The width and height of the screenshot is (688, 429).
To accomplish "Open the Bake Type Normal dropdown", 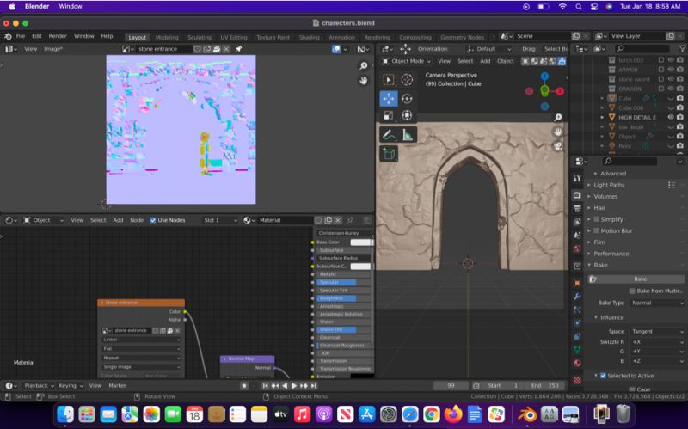I will point(657,303).
